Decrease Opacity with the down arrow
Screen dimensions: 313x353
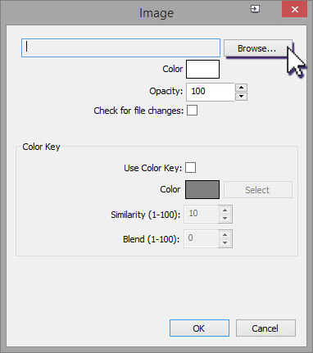click(x=241, y=97)
